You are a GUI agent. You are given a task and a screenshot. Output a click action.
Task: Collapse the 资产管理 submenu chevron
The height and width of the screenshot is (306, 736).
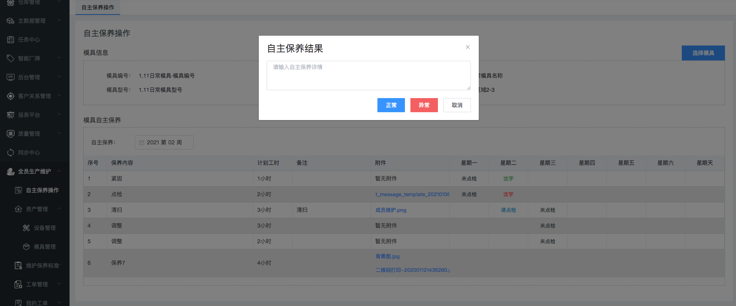(x=59, y=209)
